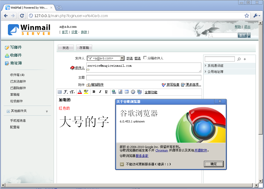Viewport: 264px width, 189px height.
Task: Click the 全部功能 link in the editor toolbar
Action: (x=151, y=92)
